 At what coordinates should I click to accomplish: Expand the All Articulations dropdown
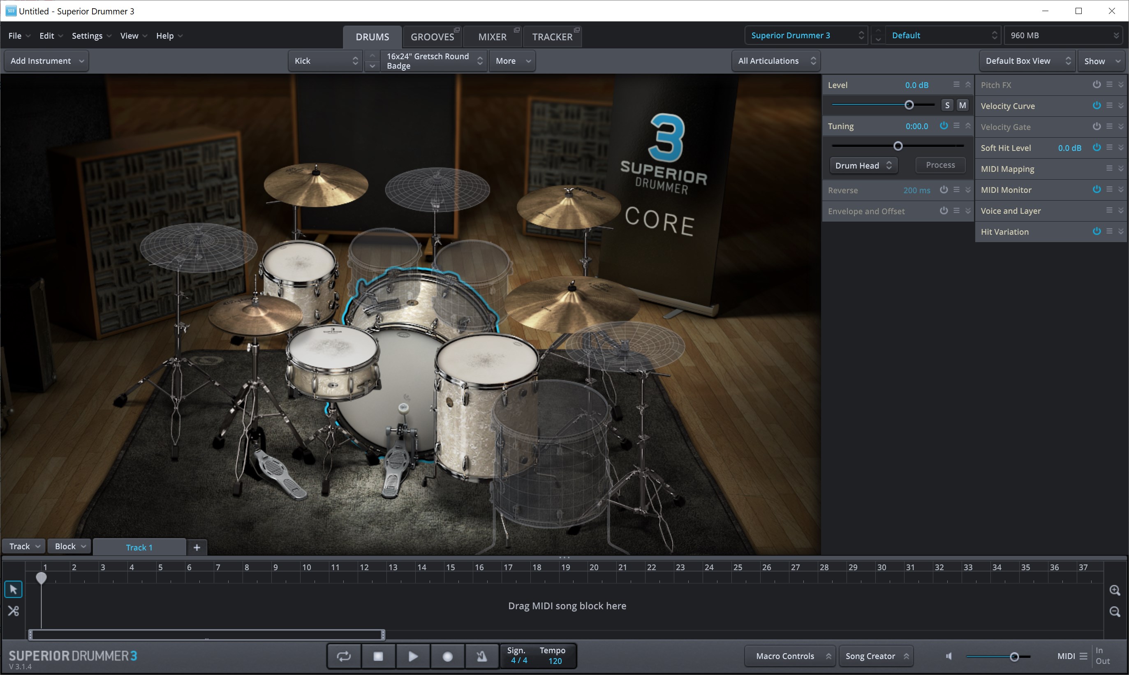[775, 60]
